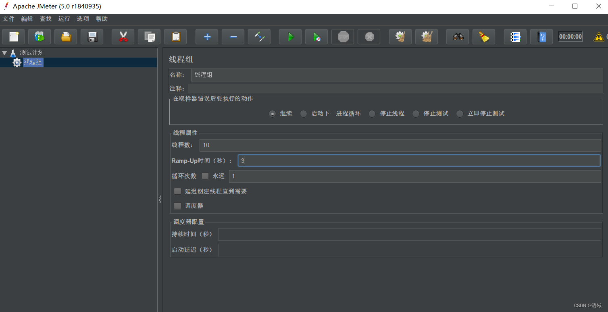Open the 编辑 menu
The width and height of the screenshot is (608, 312).
pos(27,19)
